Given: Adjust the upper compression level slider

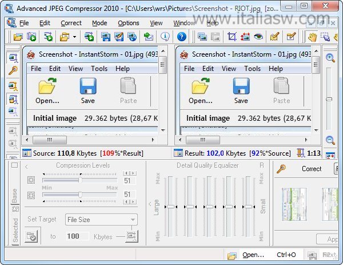Looking at the screenshot, I should point(80,180).
